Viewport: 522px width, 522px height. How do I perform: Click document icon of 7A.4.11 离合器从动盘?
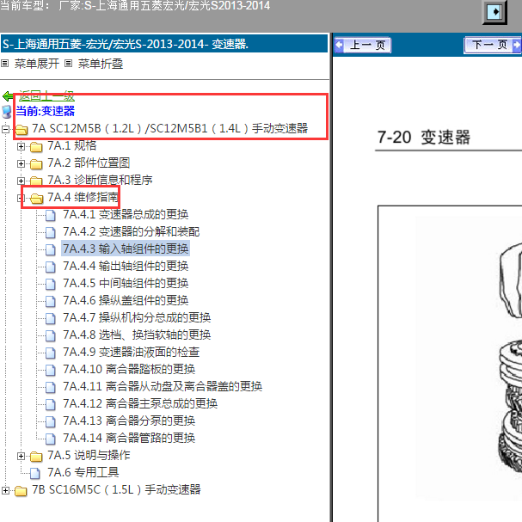coord(50,387)
